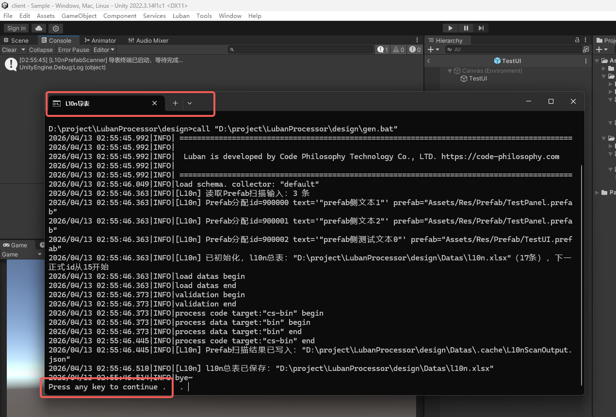The width and height of the screenshot is (616, 417).
Task: Click the Console search field
Action: click(301, 49)
